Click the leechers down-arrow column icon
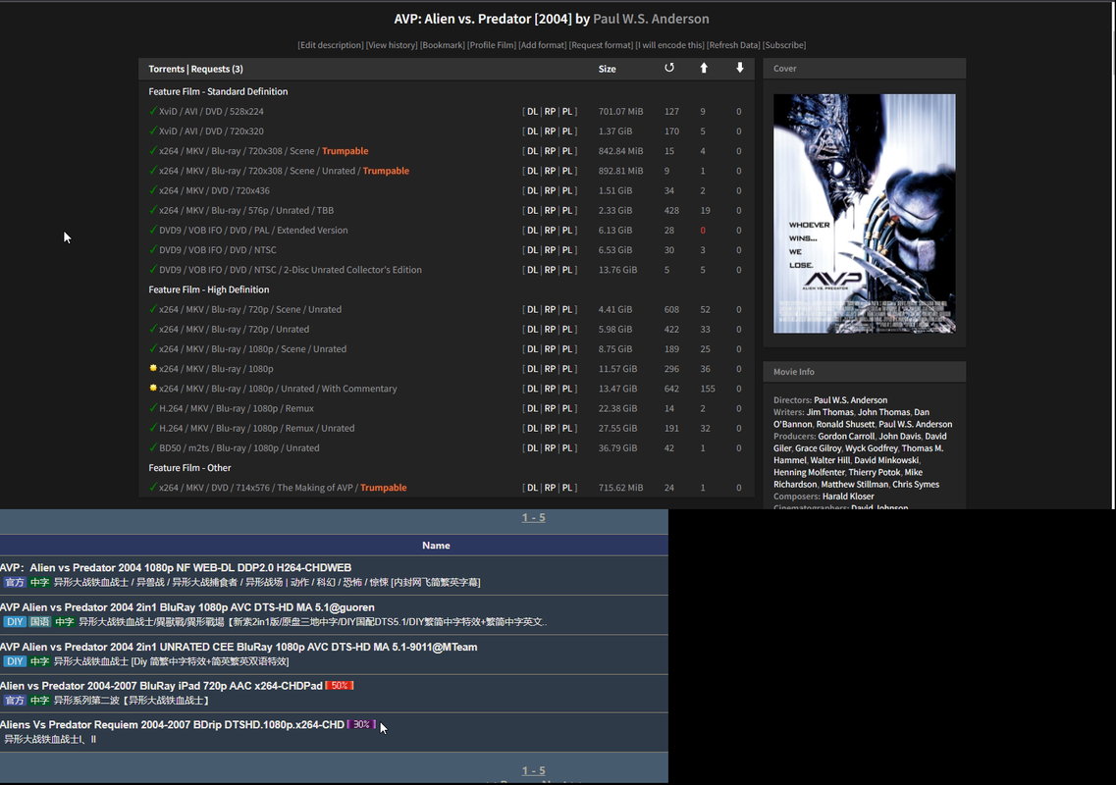This screenshot has width=1116, height=785. 739,68
